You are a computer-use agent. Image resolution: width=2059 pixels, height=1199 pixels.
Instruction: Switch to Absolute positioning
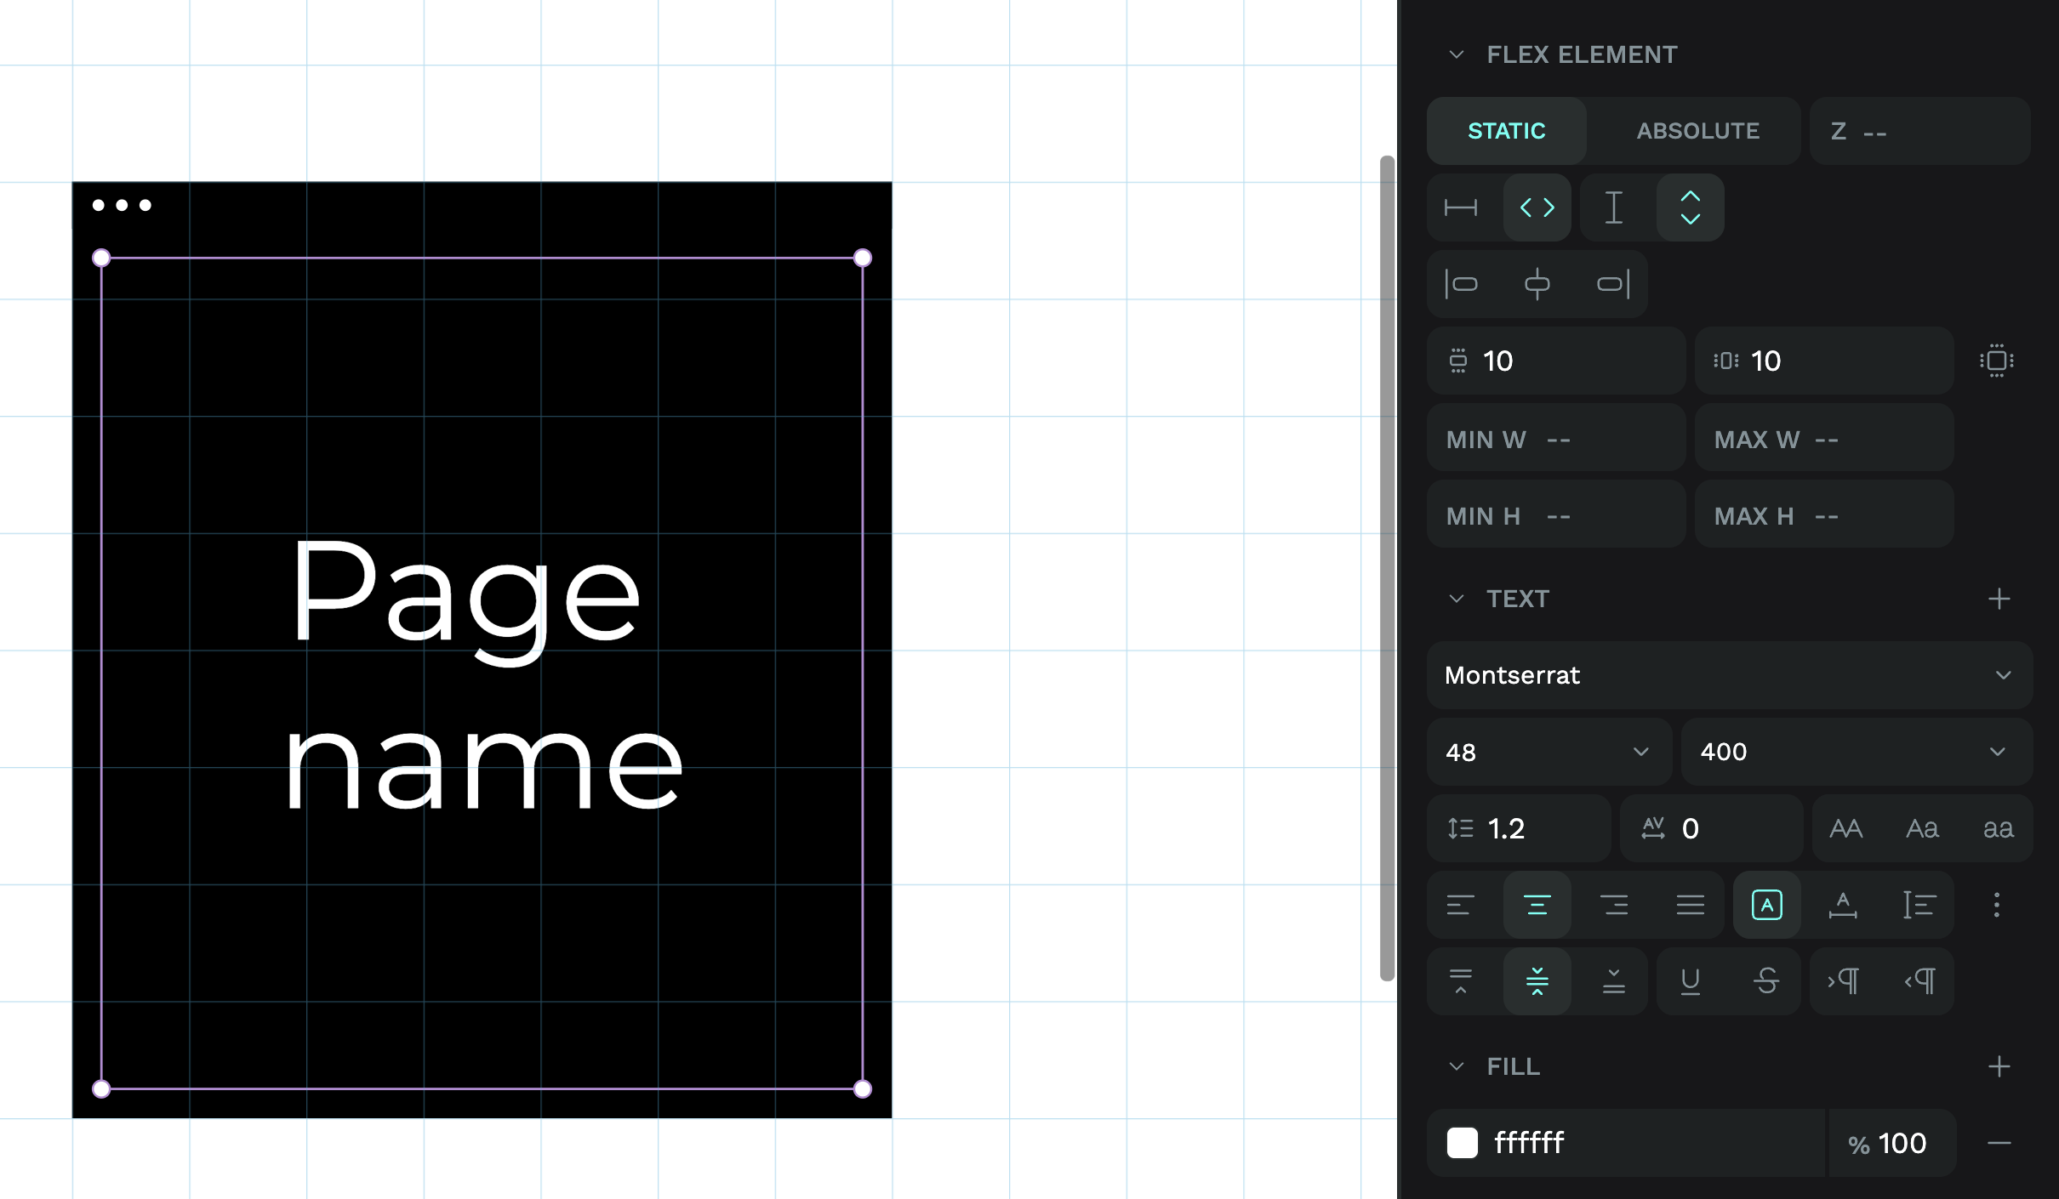click(1697, 131)
